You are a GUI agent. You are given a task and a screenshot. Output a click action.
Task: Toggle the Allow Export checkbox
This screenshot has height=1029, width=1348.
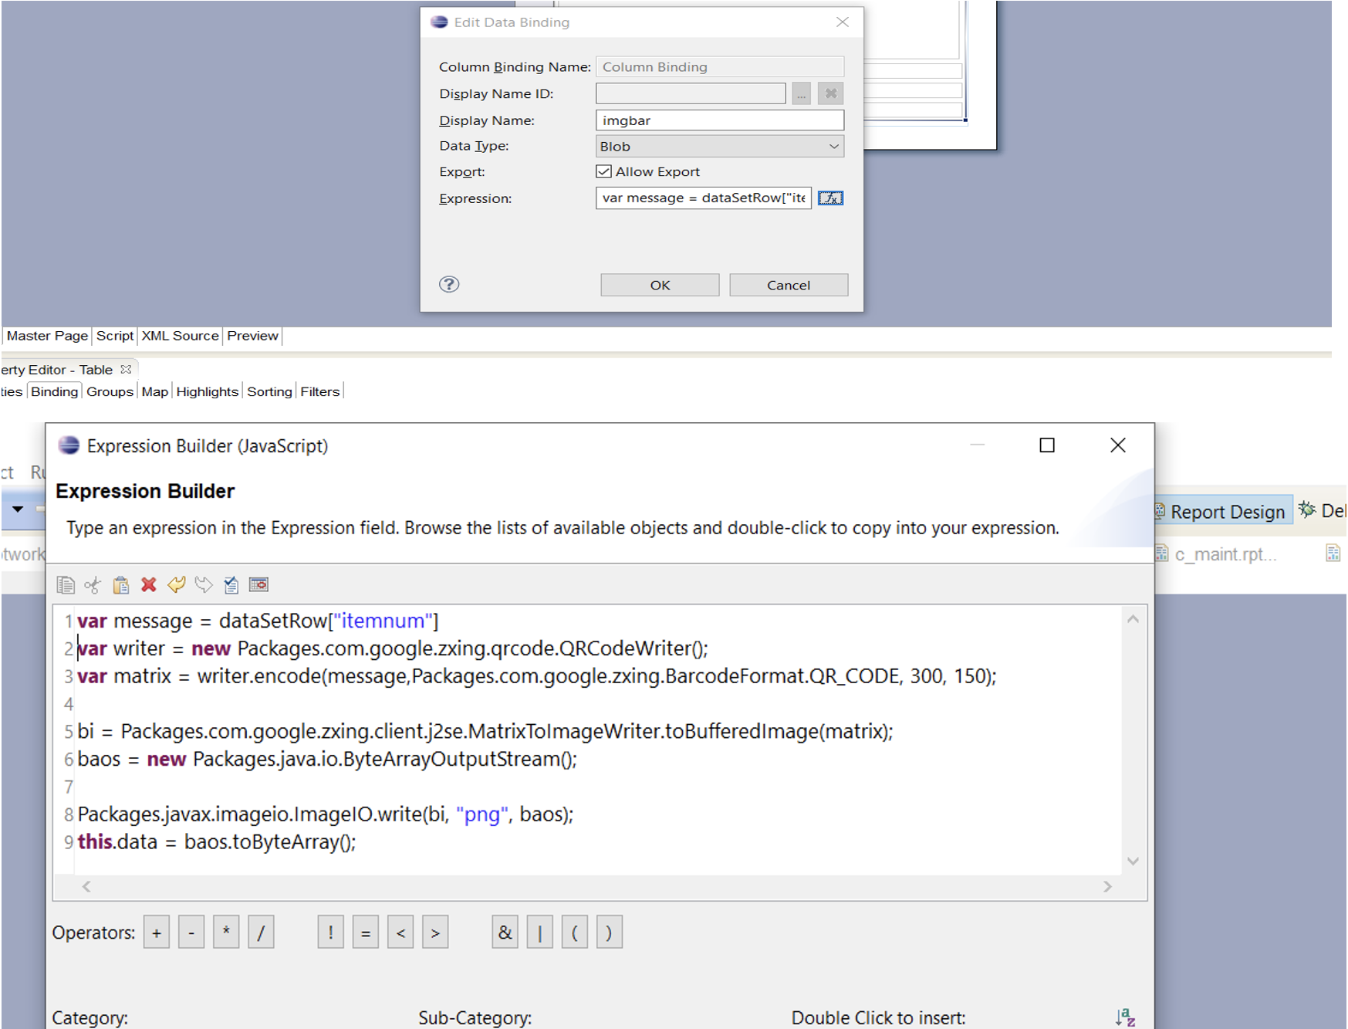click(604, 171)
